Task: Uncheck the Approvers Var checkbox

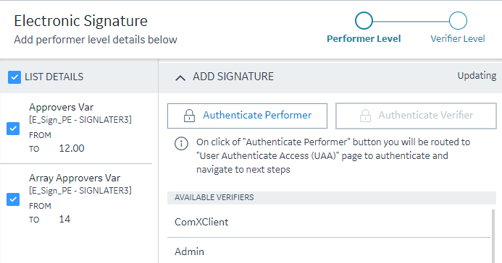Action: [13, 129]
